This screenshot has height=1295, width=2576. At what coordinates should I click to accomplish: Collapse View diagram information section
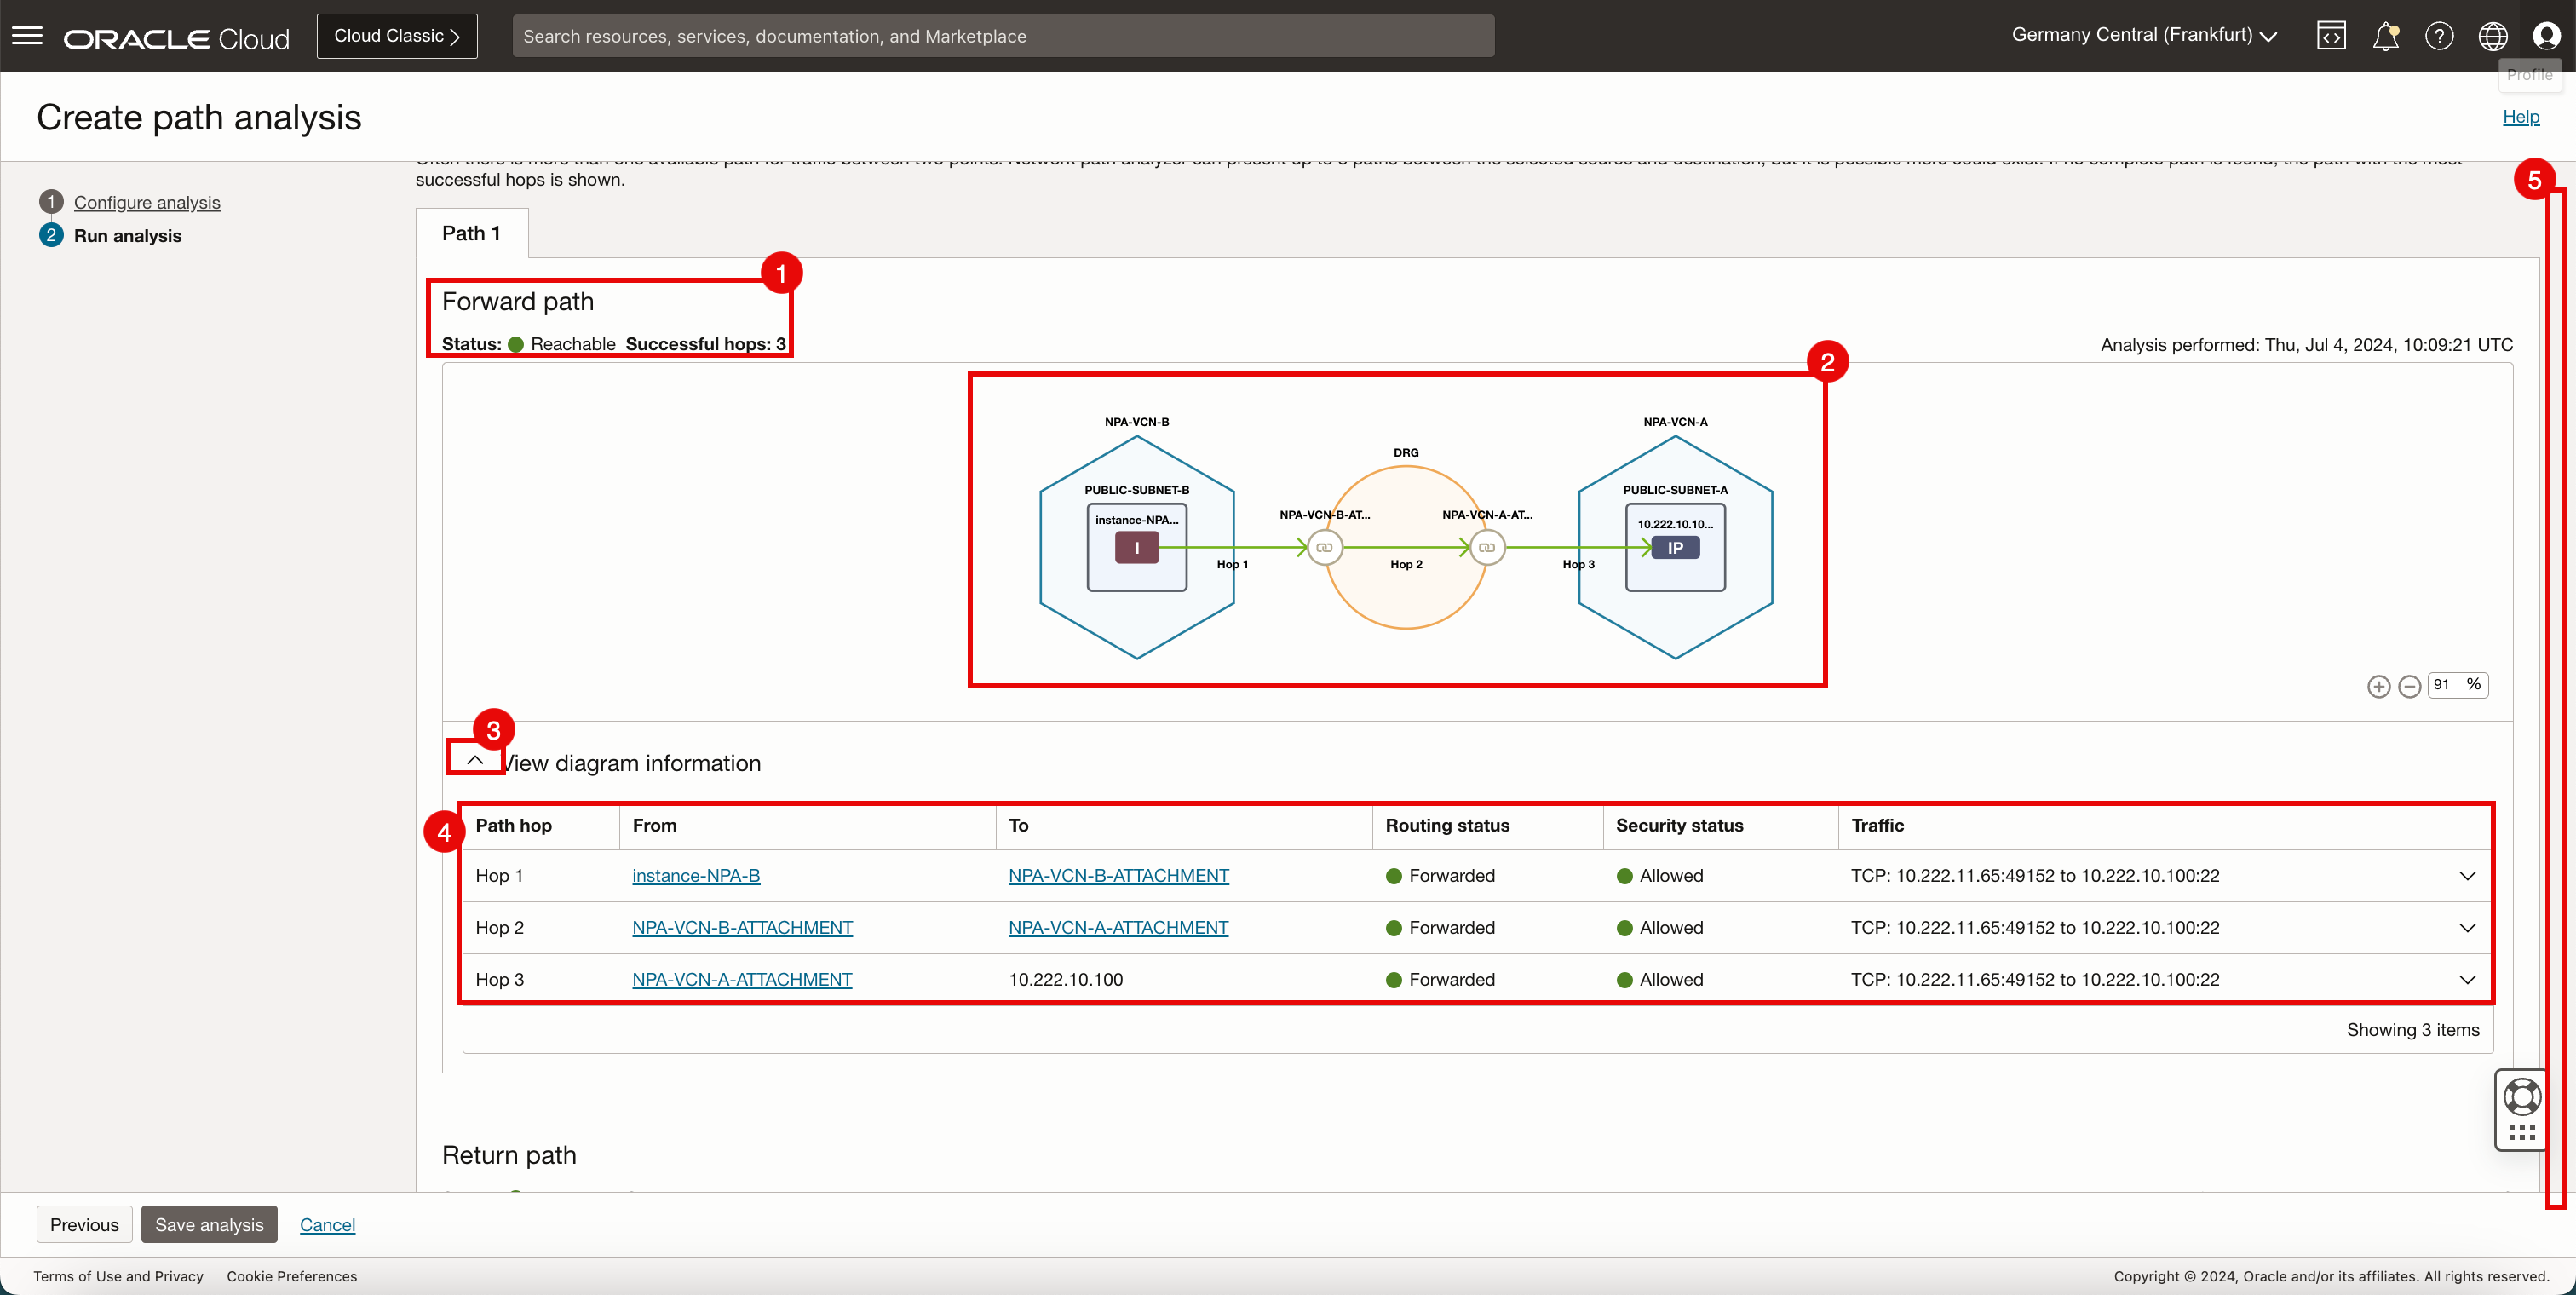(x=475, y=760)
